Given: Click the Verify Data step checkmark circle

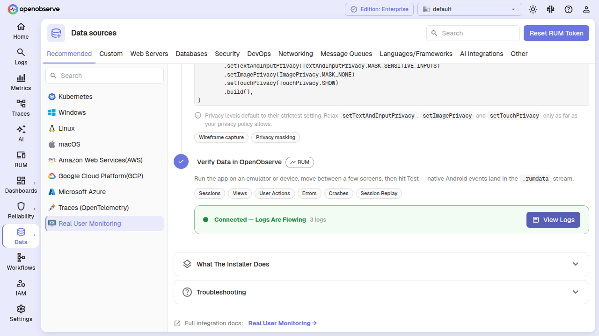Looking at the screenshot, I should coord(181,161).
